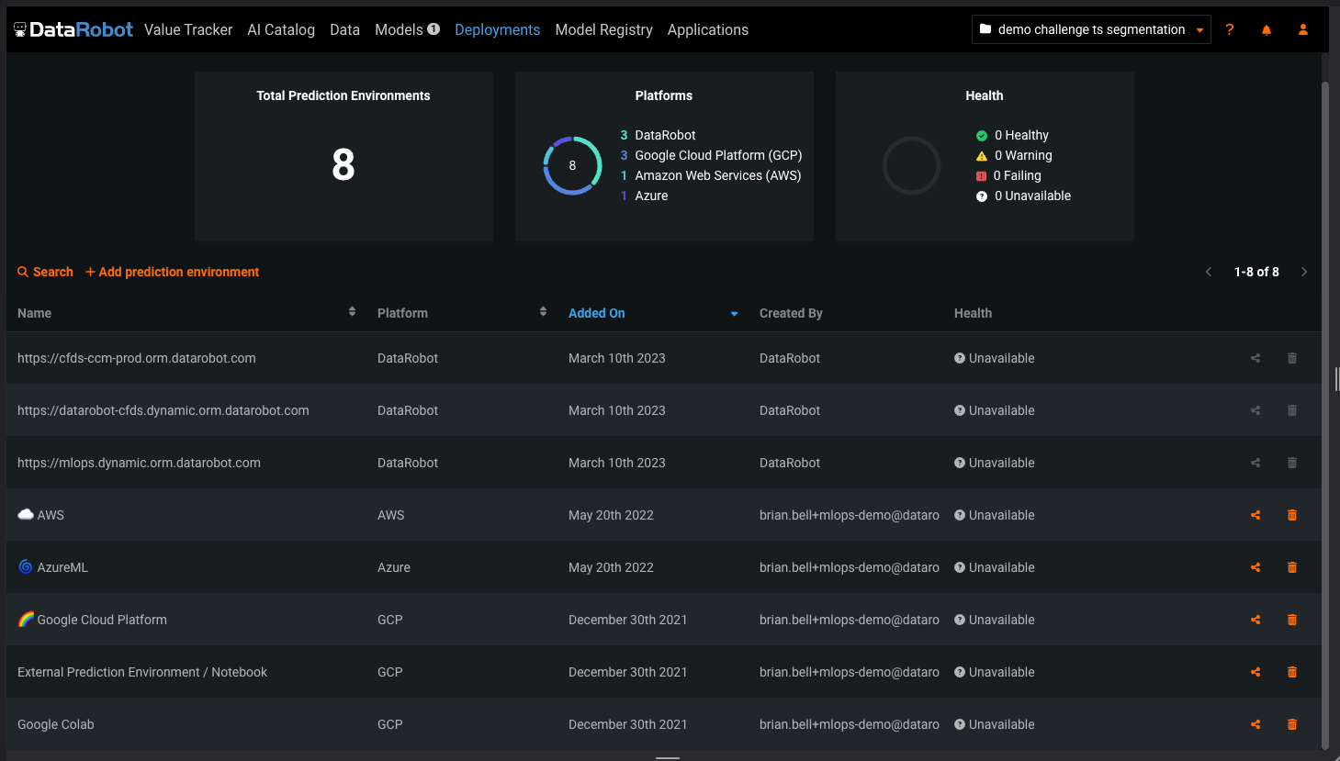Open the user profile icon
1340x761 pixels.
click(1303, 29)
